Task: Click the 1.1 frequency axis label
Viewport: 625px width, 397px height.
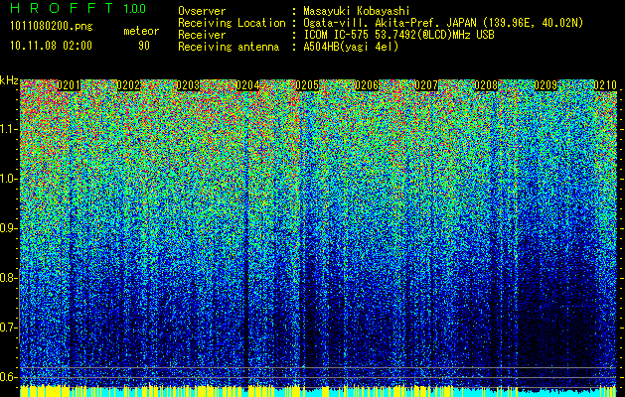Action: click(x=8, y=129)
